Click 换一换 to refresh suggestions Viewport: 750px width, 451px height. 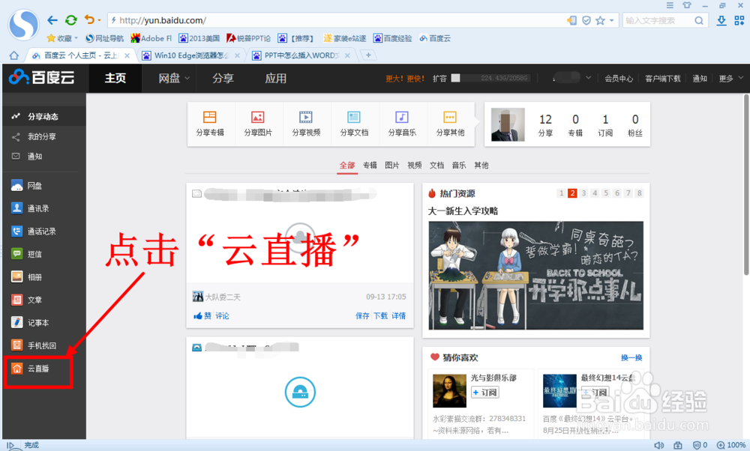(631, 357)
